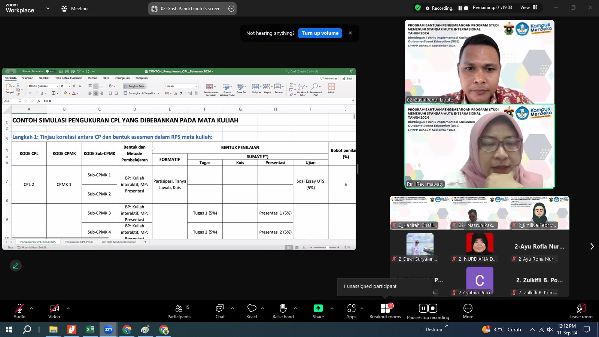599x337 pixels.
Task: Dismiss the Not hearing anything notification
Action: coord(350,33)
